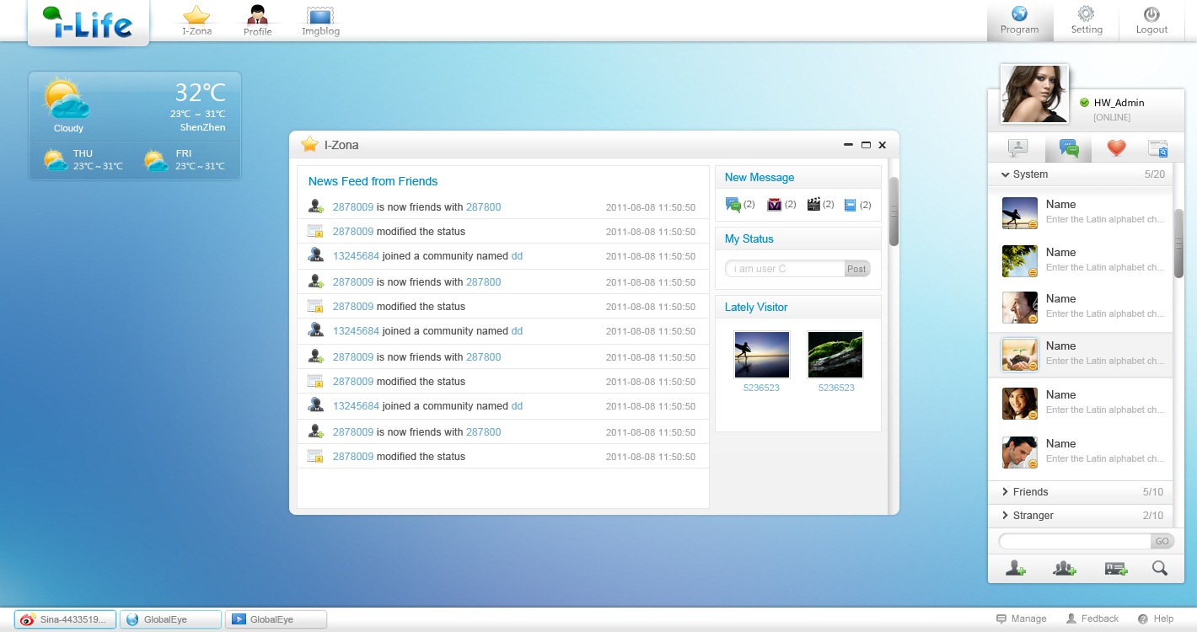Open the Sina-4433519 taskbar item
The image size is (1197, 632).
pos(66,619)
